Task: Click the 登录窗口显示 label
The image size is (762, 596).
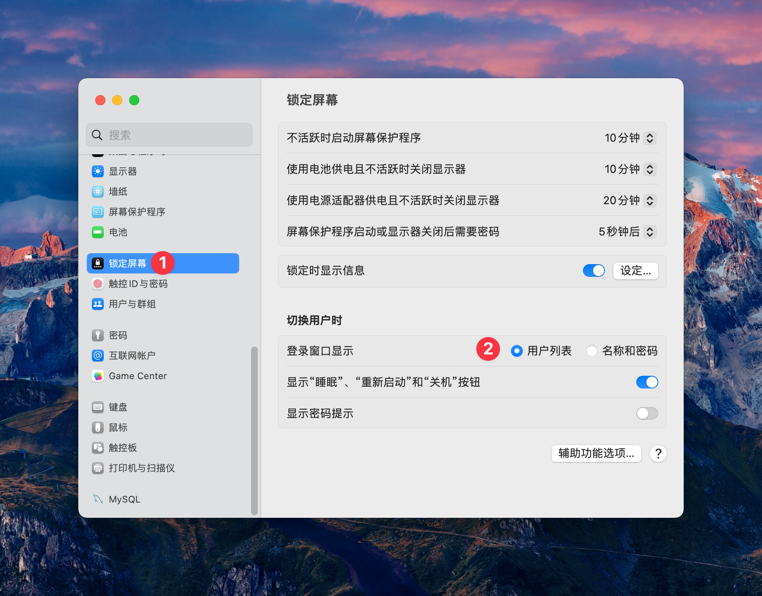Action: 320,351
